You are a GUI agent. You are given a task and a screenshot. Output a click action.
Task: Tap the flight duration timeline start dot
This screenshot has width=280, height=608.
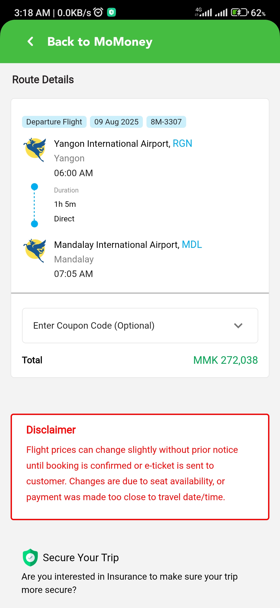[x=34, y=187]
